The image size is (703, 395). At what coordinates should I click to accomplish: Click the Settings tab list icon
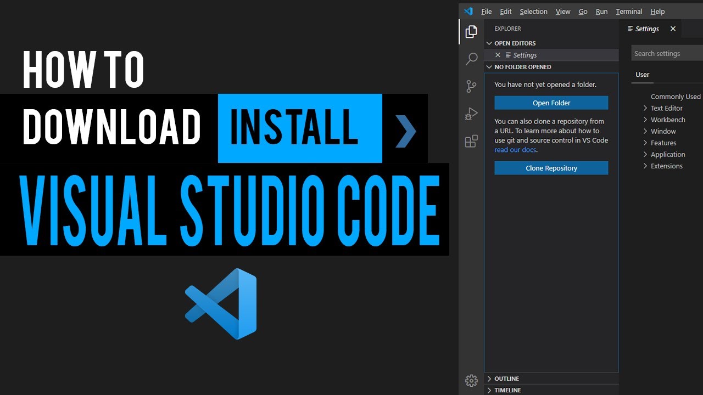point(631,29)
